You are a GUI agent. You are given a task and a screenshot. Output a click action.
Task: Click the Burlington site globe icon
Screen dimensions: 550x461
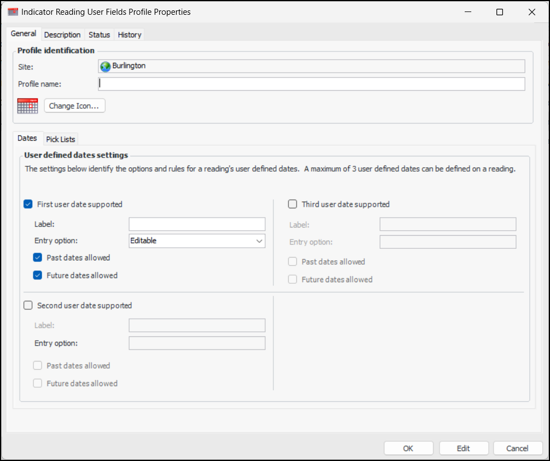click(x=106, y=66)
